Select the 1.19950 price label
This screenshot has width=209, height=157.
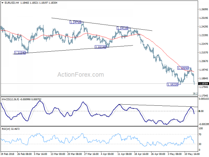pyautogui.click(x=183, y=68)
